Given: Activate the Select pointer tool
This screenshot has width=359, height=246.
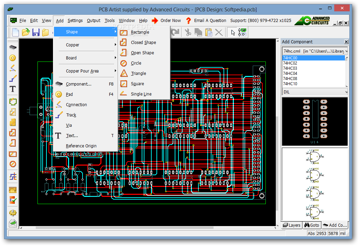Looking at the screenshot, I should point(233,32).
